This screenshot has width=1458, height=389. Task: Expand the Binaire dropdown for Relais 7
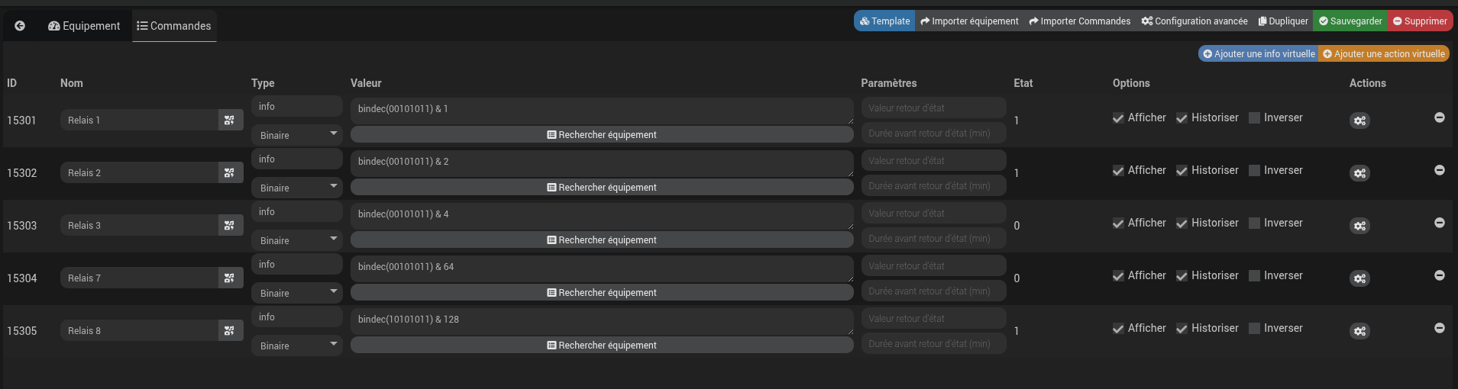click(x=296, y=293)
